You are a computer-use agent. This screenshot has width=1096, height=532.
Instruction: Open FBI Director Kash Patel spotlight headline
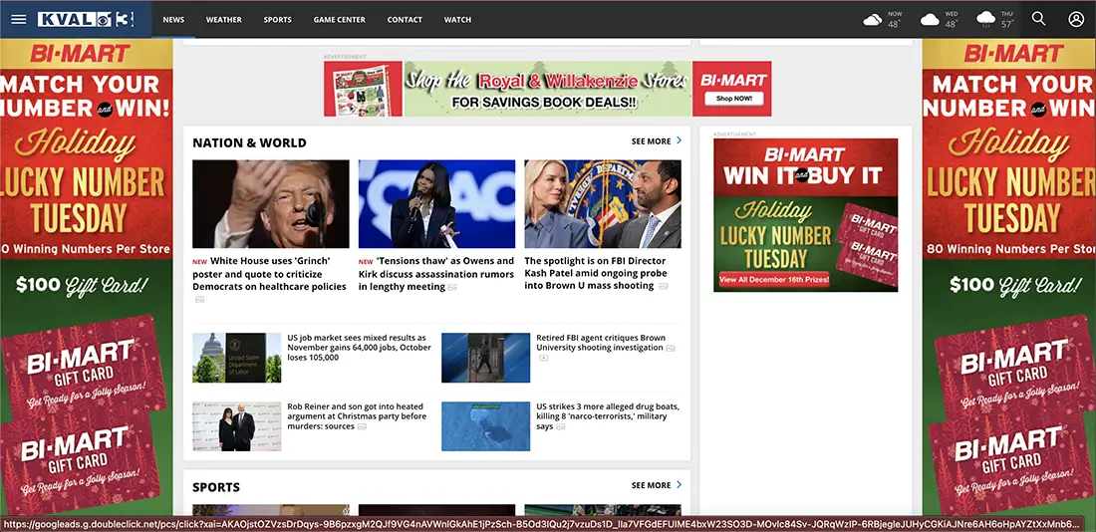(x=596, y=273)
